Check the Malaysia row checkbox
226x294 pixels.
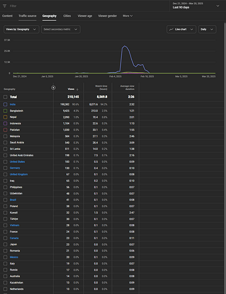pos(5,136)
